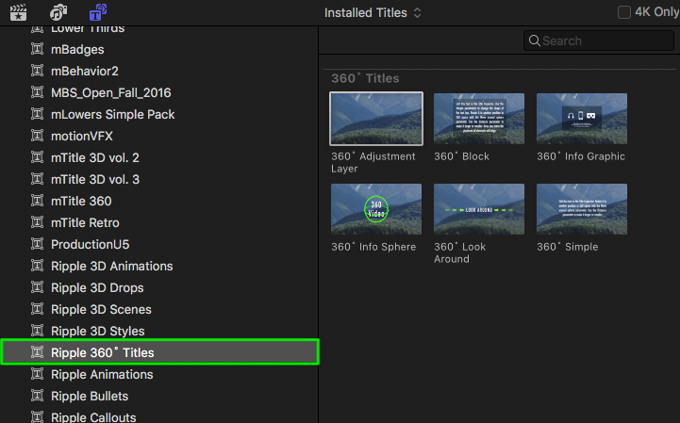The height and width of the screenshot is (423, 680).
Task: Select the Titles and Generators sidebar icon
Action: click(x=98, y=12)
